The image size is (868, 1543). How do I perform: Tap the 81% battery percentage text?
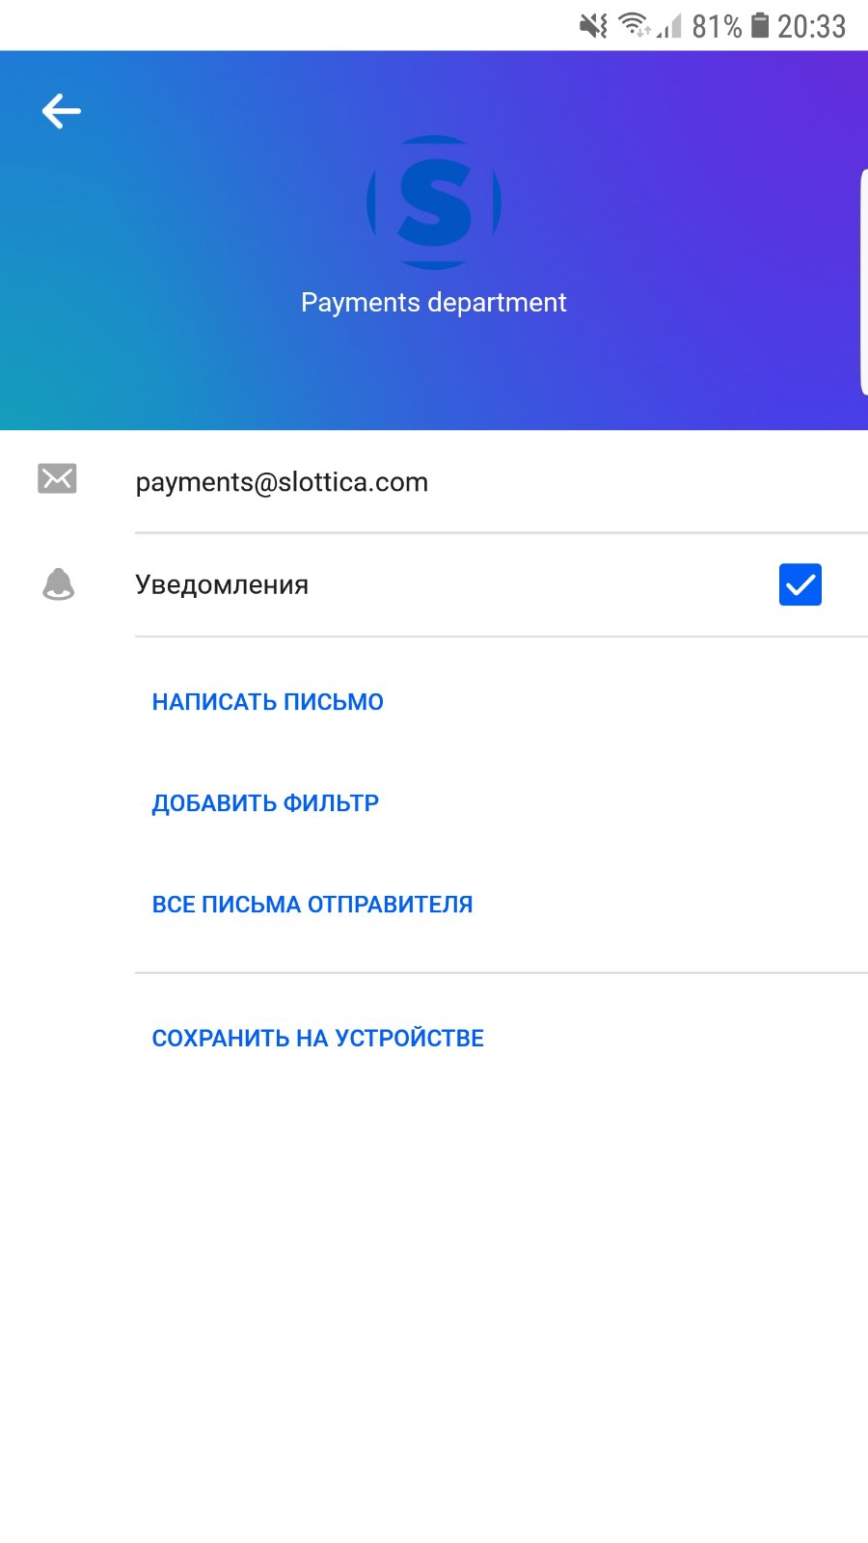pyautogui.click(x=717, y=26)
